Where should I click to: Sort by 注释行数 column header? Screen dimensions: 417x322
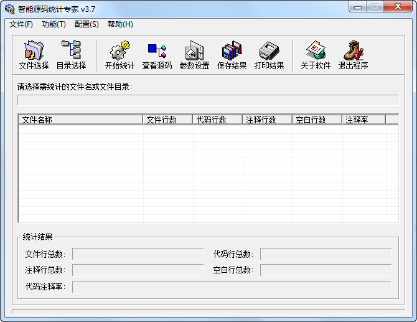pos(267,120)
